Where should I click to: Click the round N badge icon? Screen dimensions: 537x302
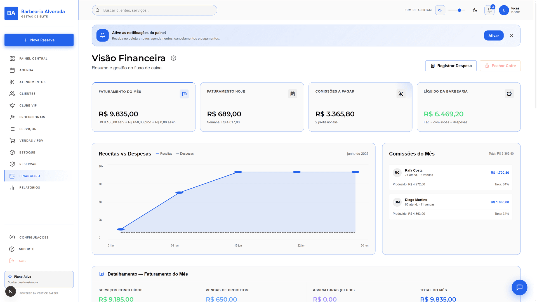click(11, 291)
